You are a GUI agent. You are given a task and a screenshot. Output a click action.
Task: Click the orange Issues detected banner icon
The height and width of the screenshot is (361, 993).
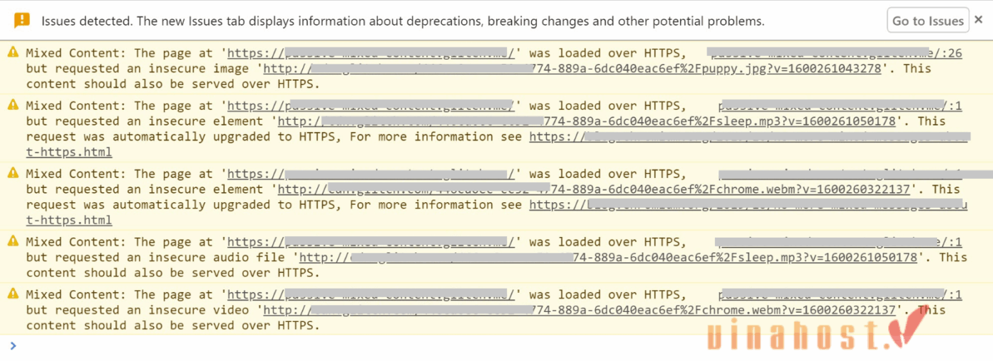[x=22, y=21]
